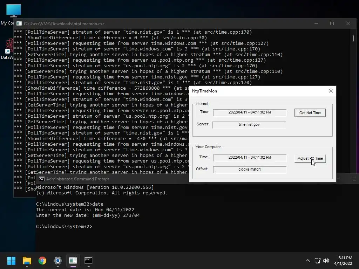Switch to ntptimemon app in taskbar
Screen dimensions: 359x269
pos(73,261)
